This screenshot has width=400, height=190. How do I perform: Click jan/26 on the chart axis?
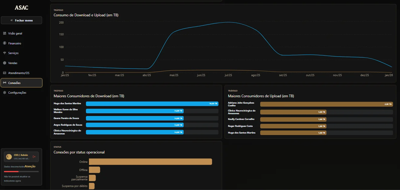click(389, 75)
